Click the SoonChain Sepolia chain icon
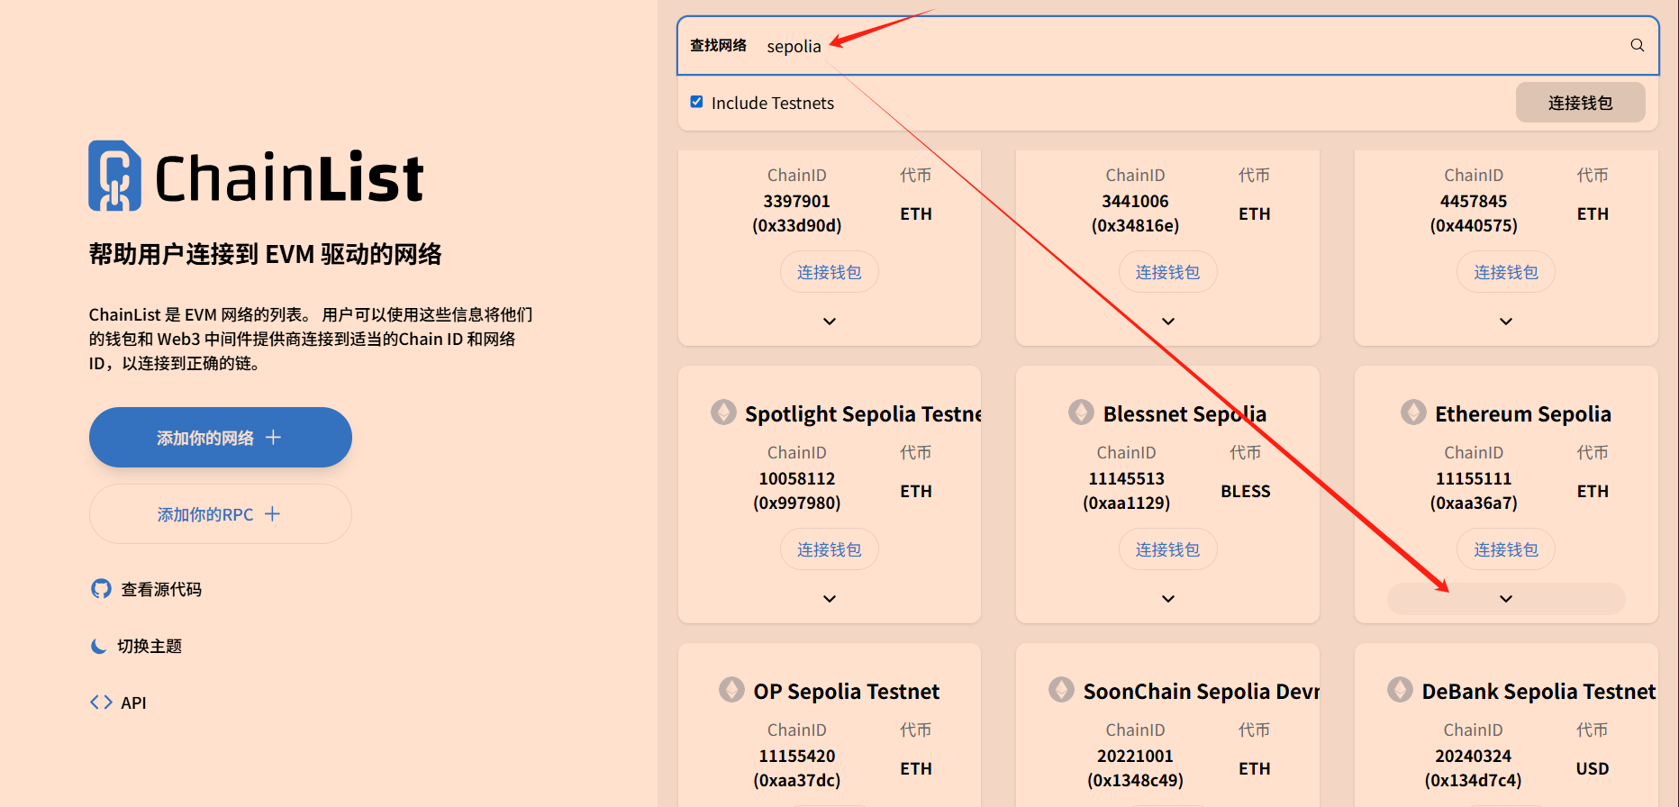The image size is (1679, 807). click(1061, 690)
